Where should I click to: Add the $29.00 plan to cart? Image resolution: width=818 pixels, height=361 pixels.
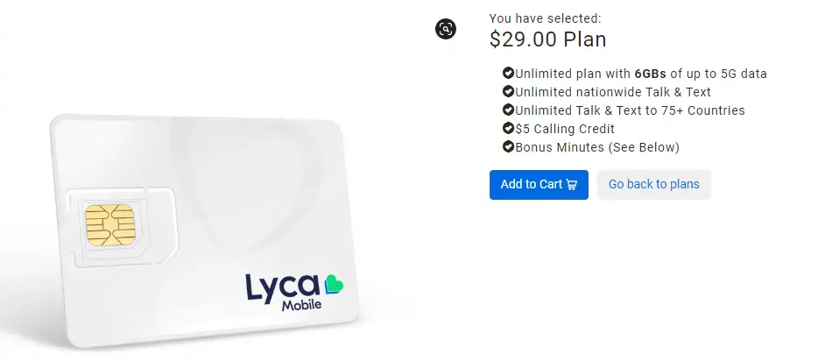tap(539, 185)
